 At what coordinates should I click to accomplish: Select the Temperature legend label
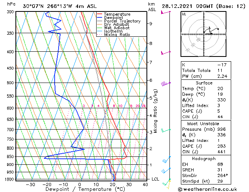tap(117, 14)
